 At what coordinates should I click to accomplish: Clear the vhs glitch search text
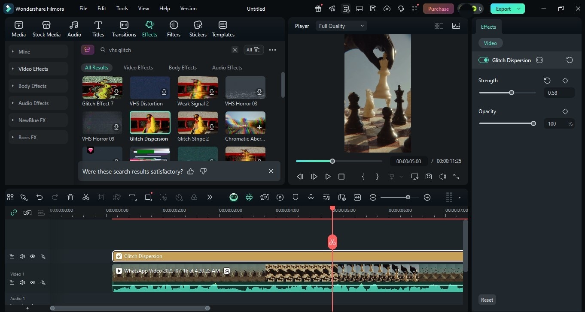pos(235,50)
